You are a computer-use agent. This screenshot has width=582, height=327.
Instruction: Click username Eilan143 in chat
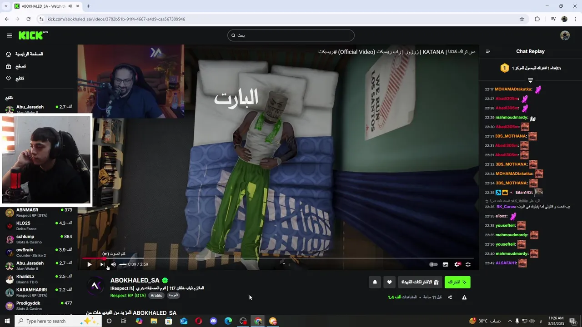[x=524, y=193]
